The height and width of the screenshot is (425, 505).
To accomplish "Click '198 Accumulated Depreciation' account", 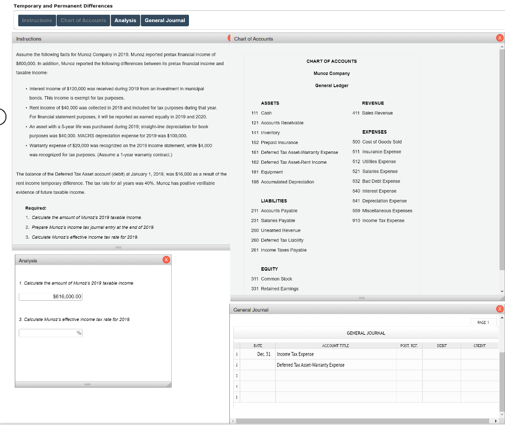I will tap(283, 182).
